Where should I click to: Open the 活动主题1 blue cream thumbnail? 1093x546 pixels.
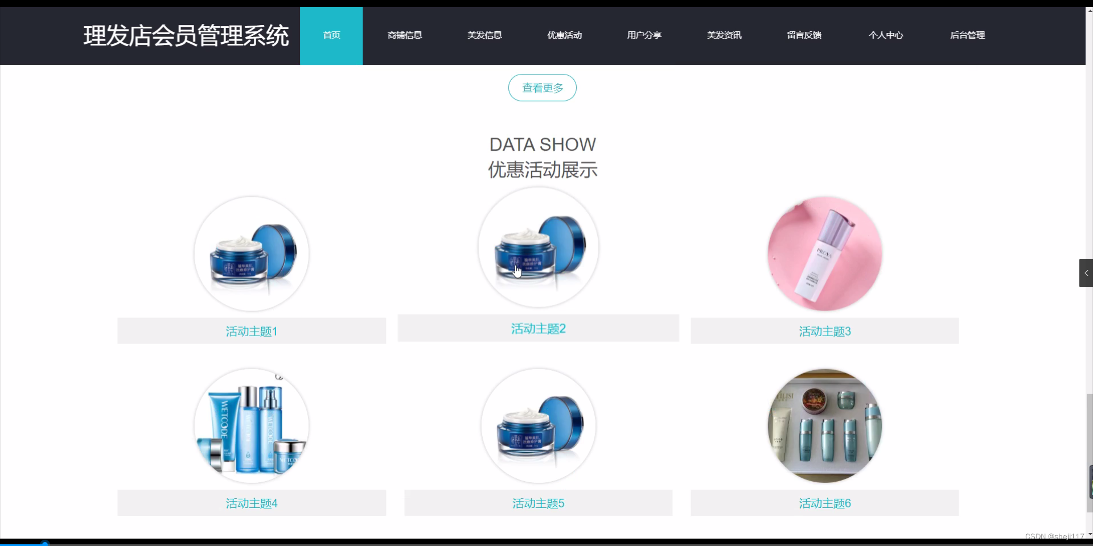(252, 254)
